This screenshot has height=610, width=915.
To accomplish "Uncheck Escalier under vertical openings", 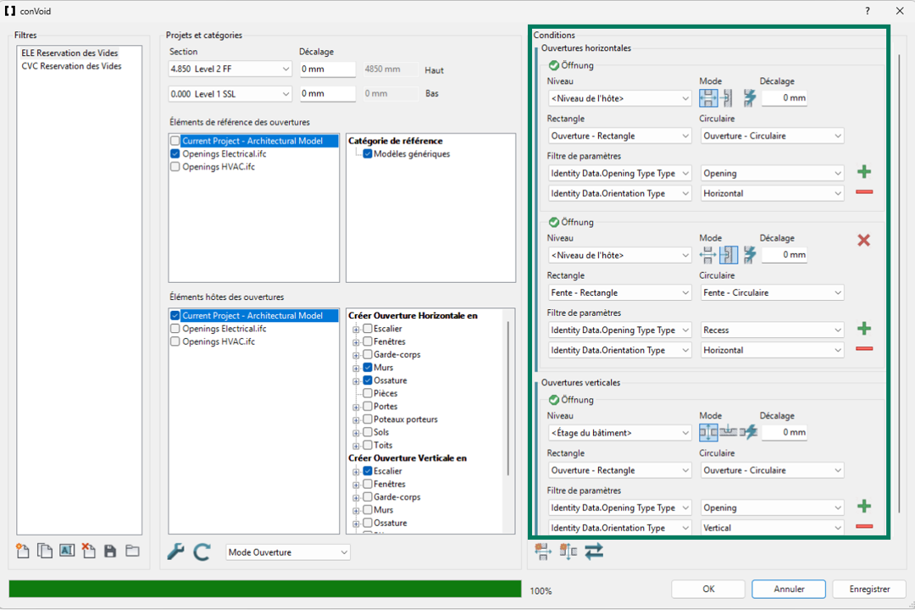I will coord(368,471).
